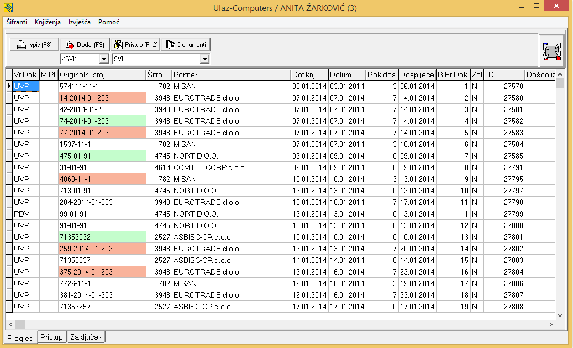Screen dimensions: 573x348
Task: Click the Dospijeće column header
Action: coord(417,75)
